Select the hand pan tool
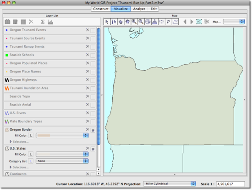 (x=127, y=22)
